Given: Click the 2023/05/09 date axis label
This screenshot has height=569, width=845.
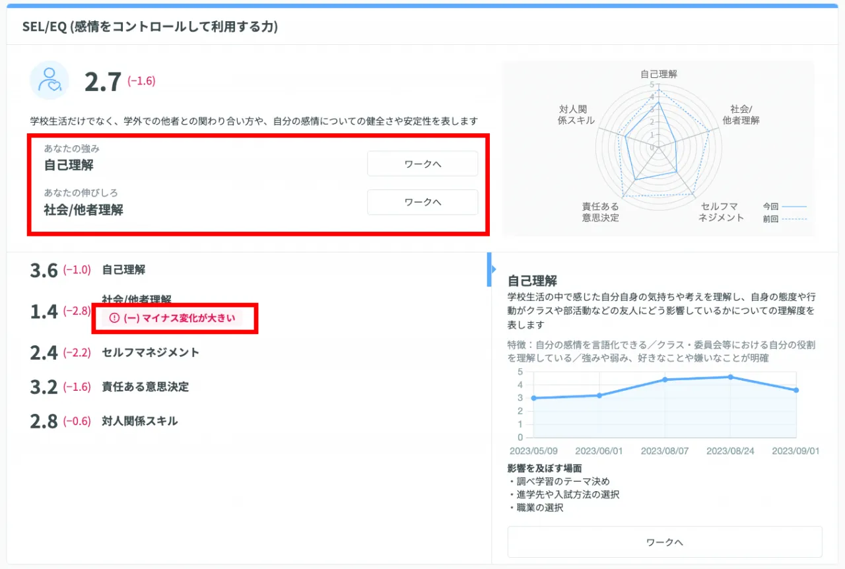Looking at the screenshot, I should [533, 451].
